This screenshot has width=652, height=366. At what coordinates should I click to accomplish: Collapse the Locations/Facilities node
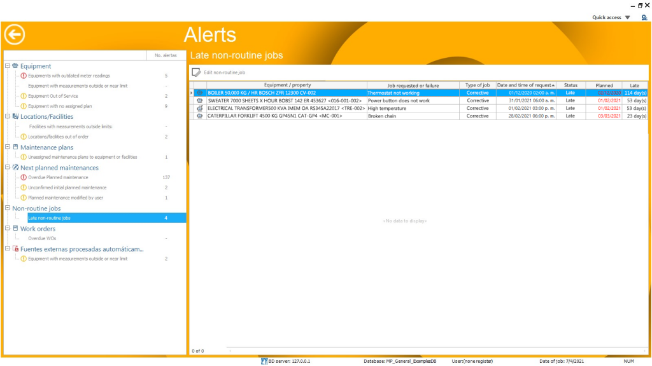[x=8, y=116]
